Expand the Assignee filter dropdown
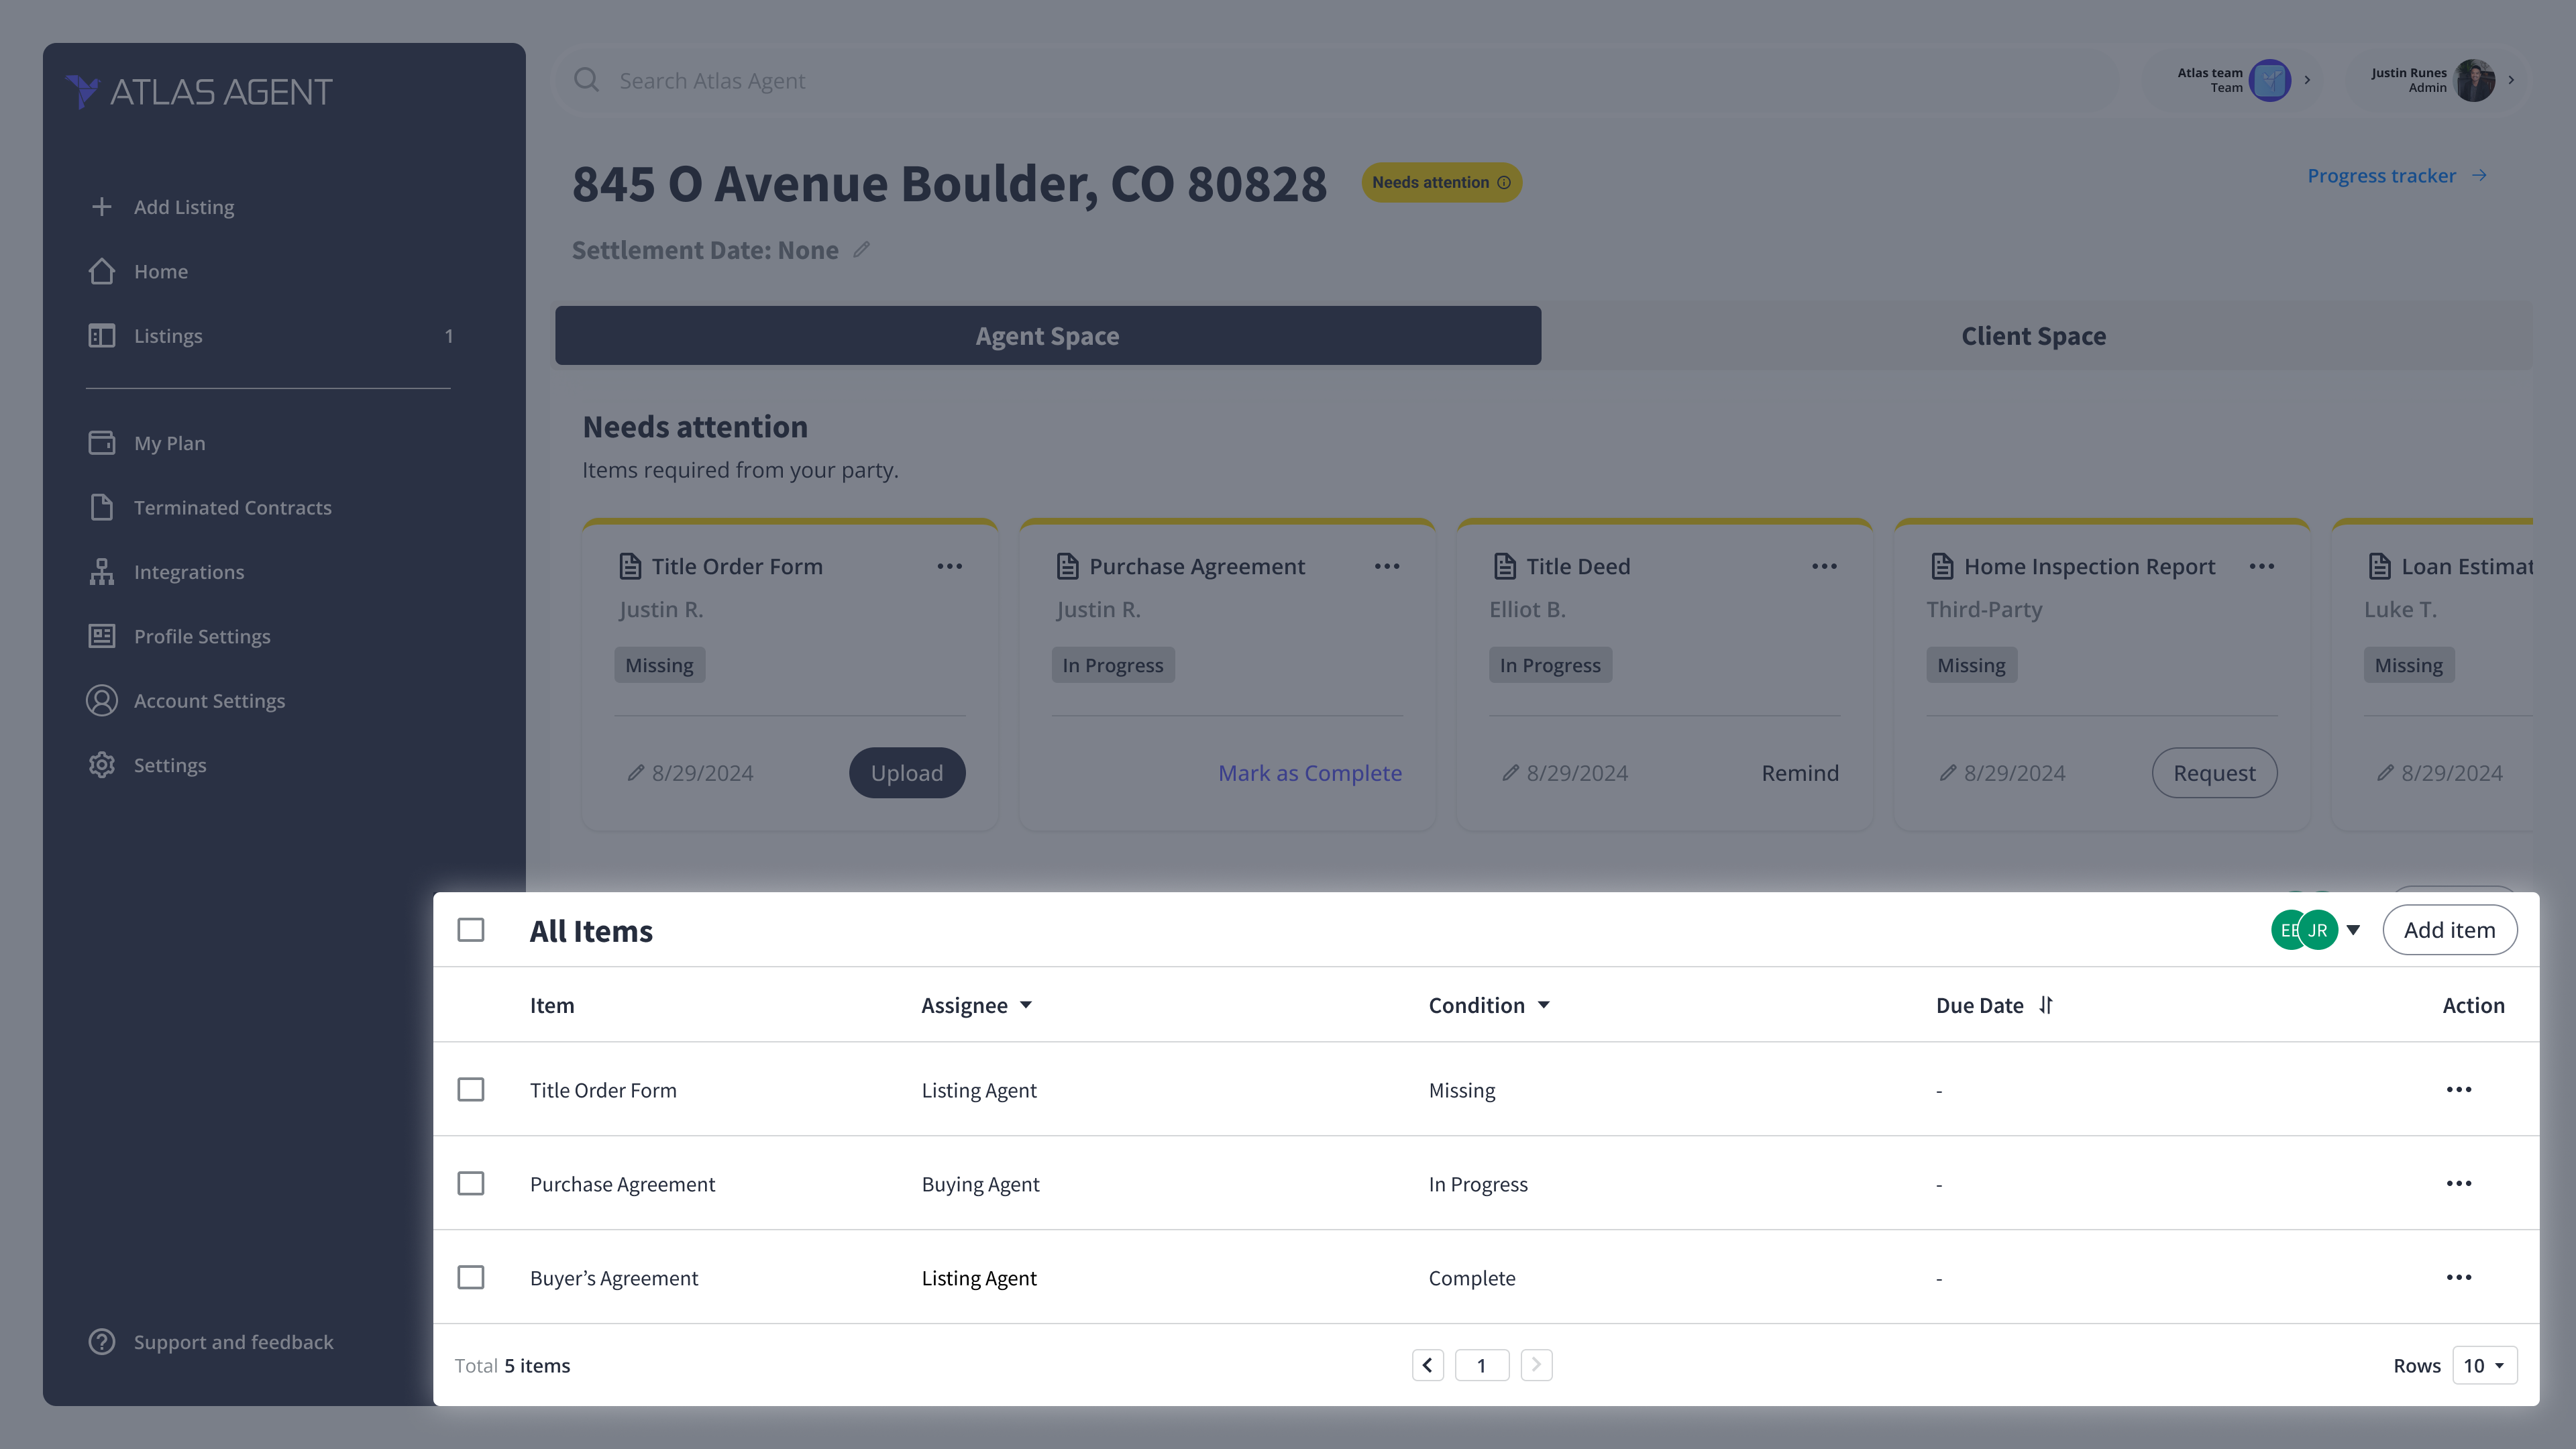Viewport: 2576px width, 1449px height. click(1026, 1006)
